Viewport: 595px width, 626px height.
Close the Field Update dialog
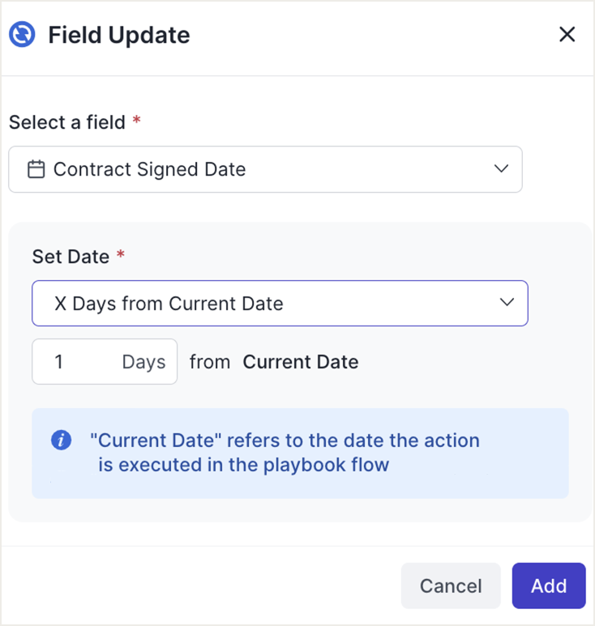click(567, 34)
